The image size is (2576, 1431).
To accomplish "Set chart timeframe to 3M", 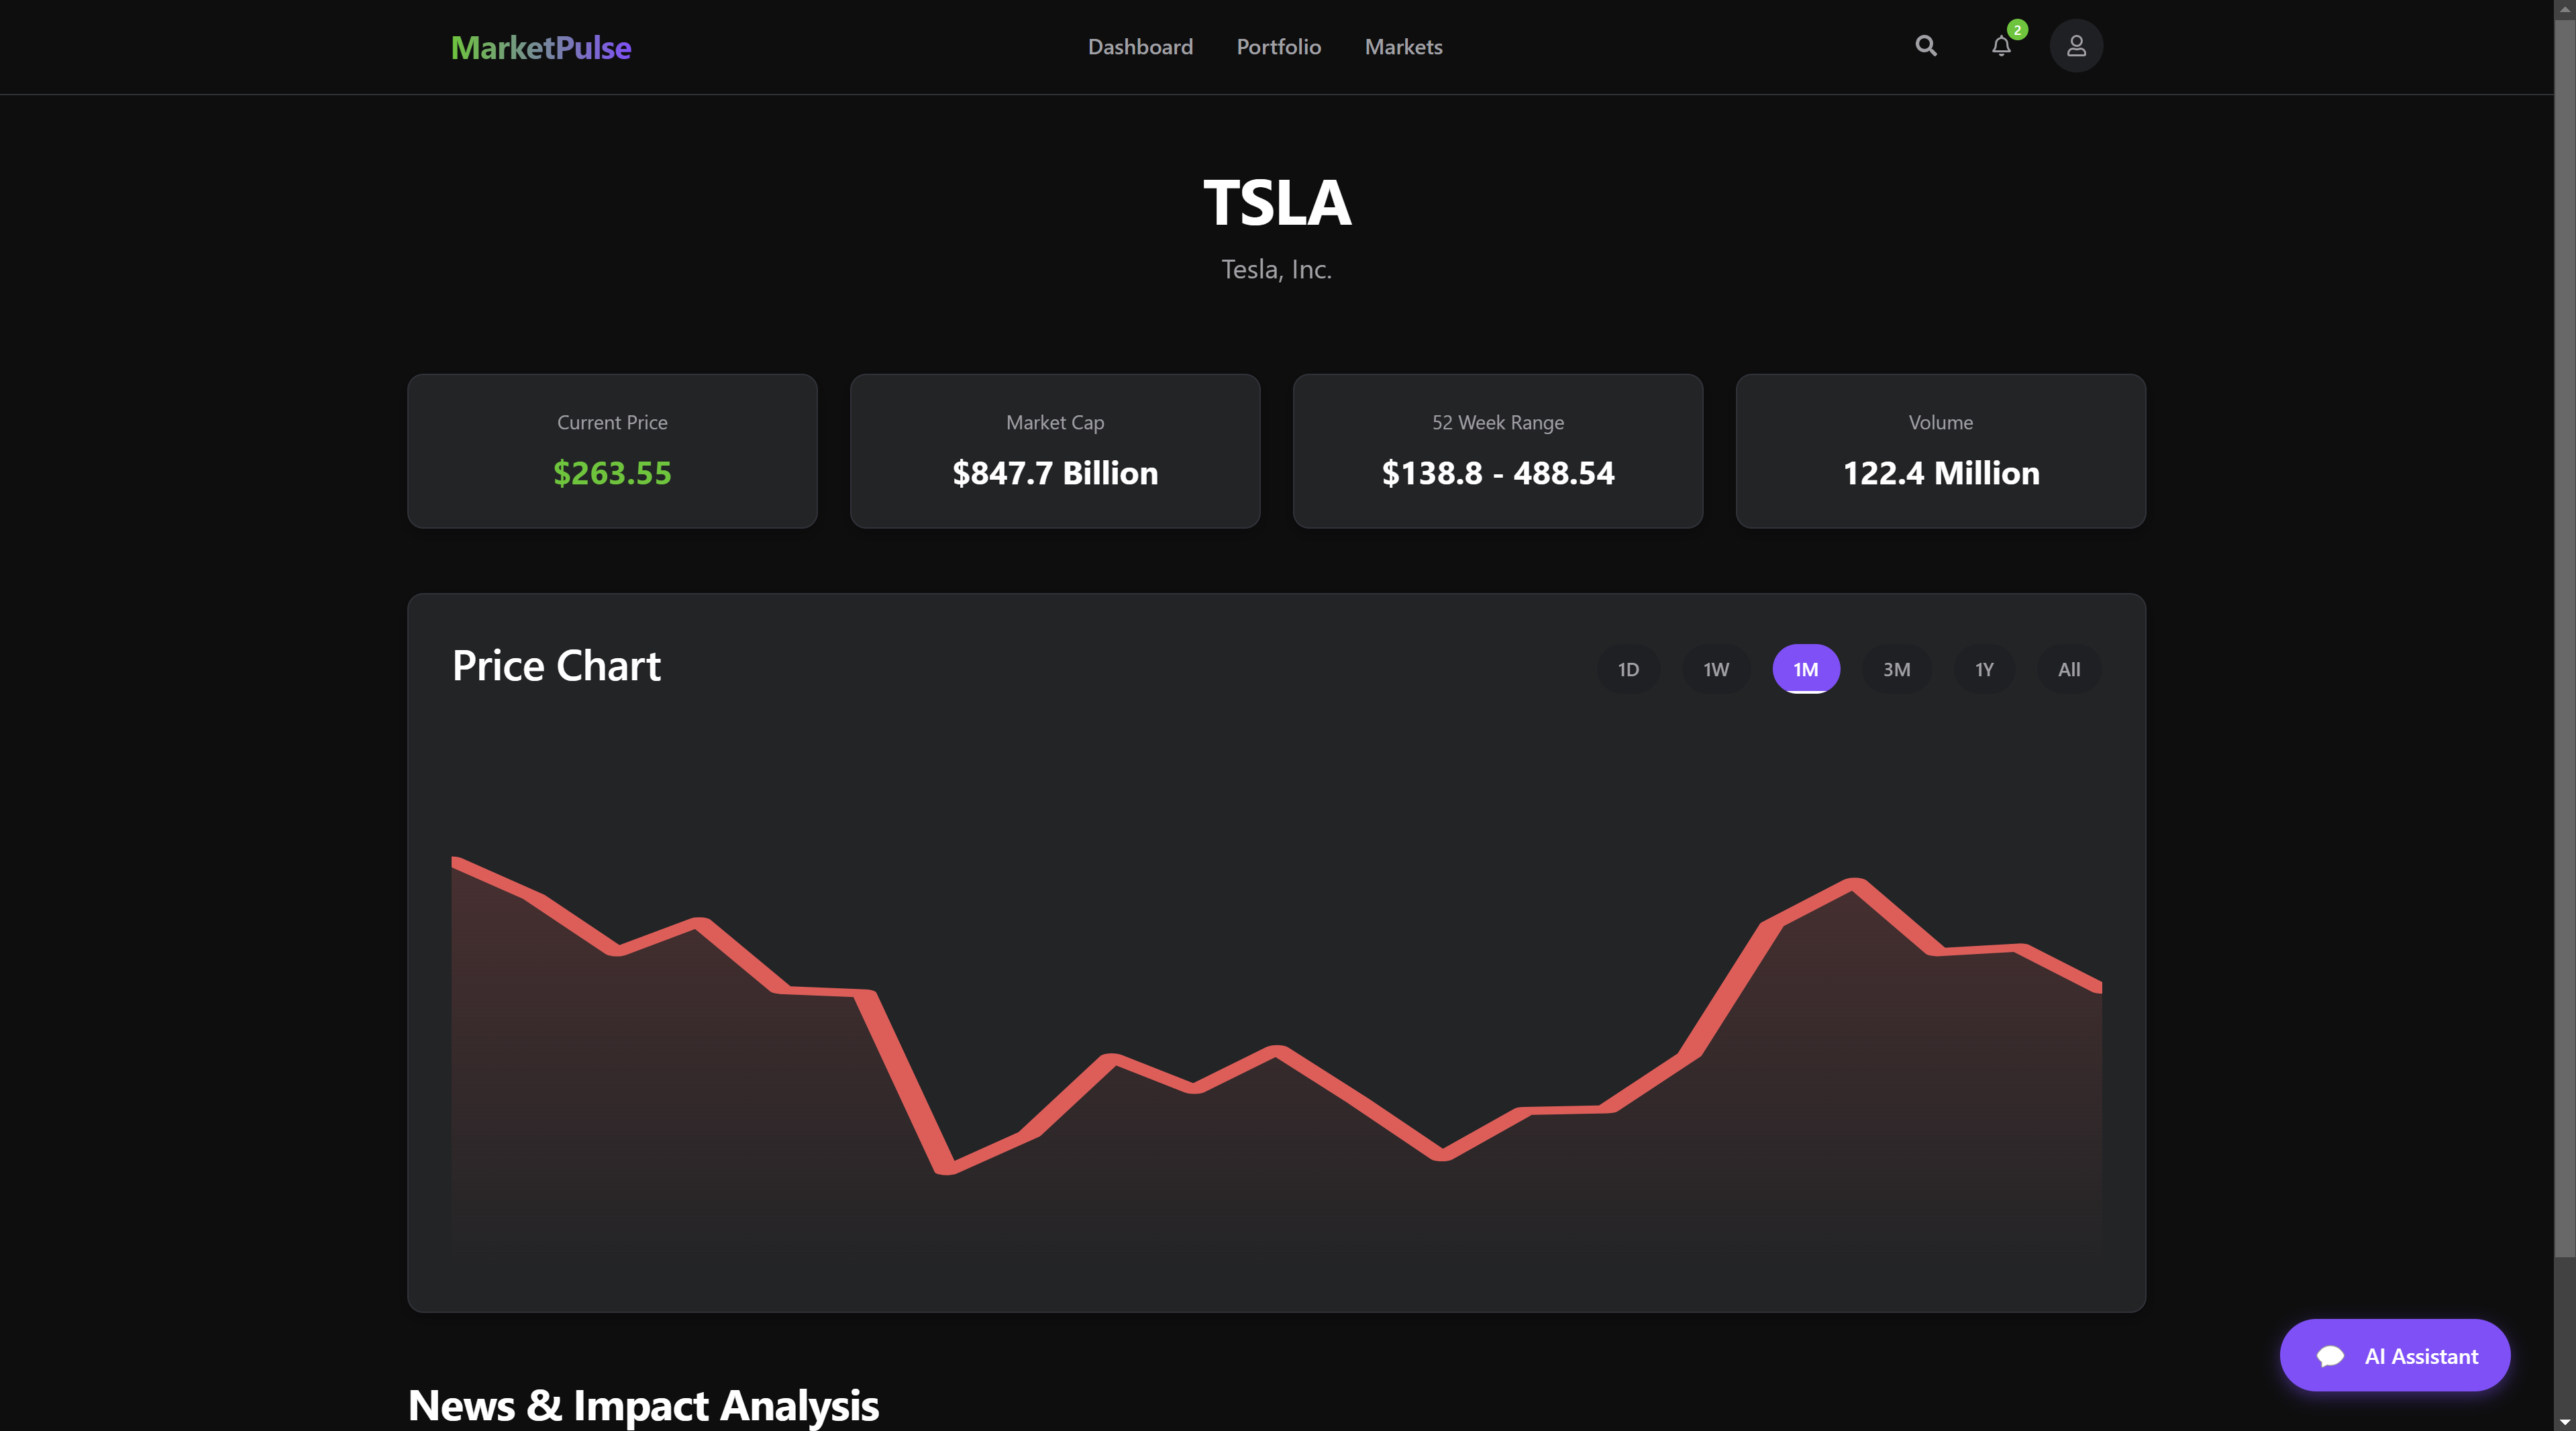I will (x=1896, y=669).
